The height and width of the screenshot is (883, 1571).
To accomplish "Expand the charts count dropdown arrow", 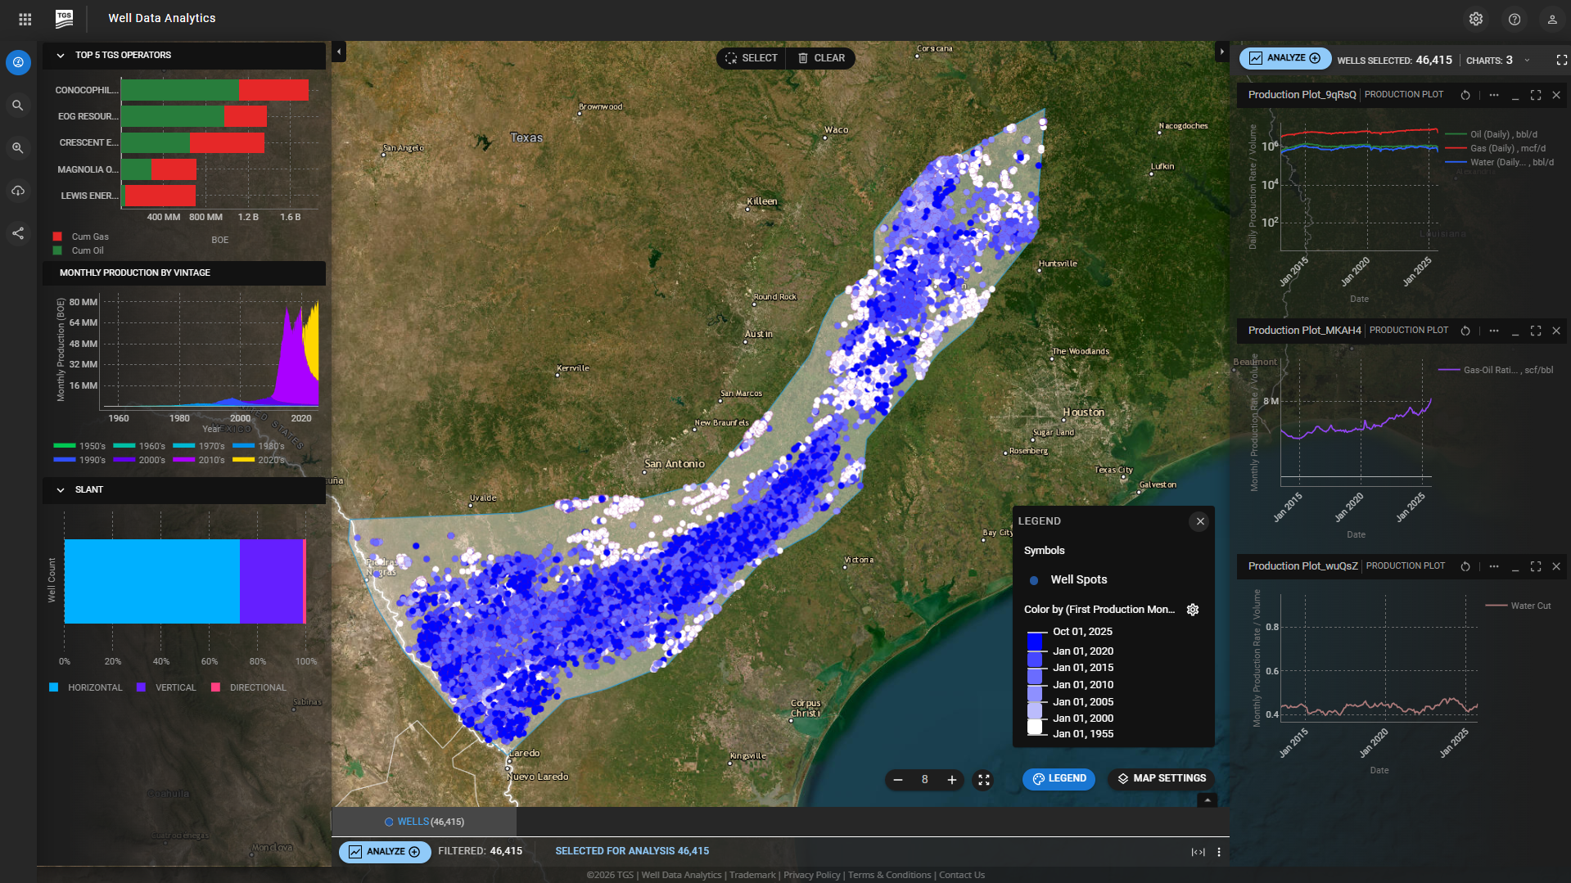I will point(1527,61).
